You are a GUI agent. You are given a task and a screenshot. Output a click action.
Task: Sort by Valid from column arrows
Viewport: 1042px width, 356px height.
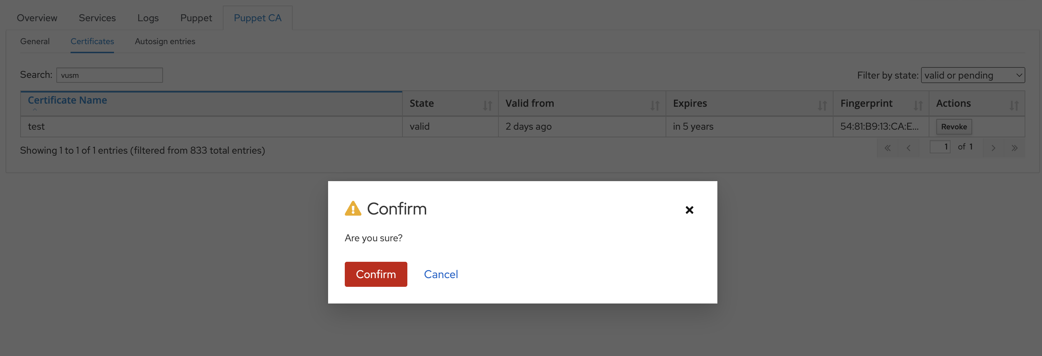tap(654, 106)
